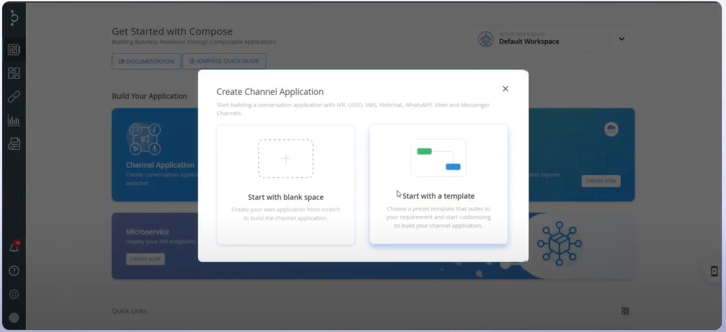Open the document logs sidebar icon
The width and height of the screenshot is (726, 332).
pyautogui.click(x=13, y=144)
